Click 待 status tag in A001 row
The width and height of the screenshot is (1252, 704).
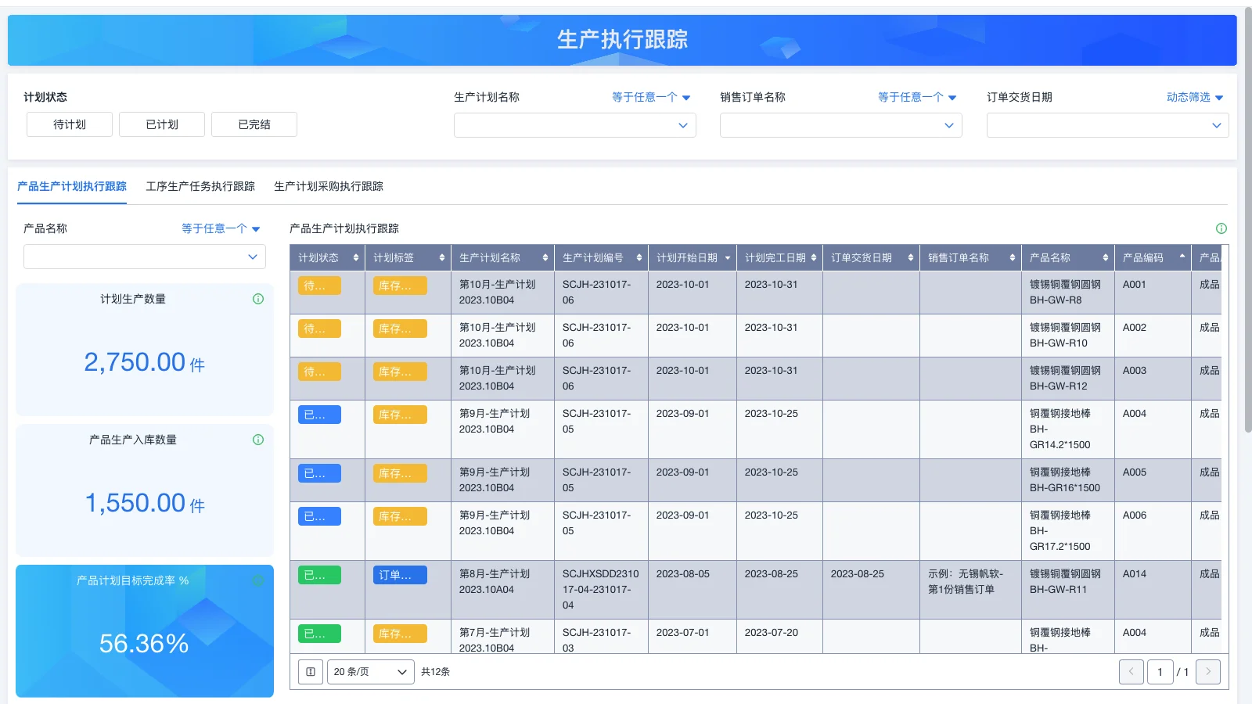click(x=319, y=286)
